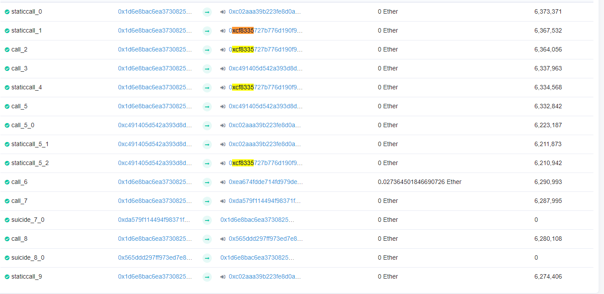Click the green arrow icon in staticcall_0 row
Screen dimensions: 604x294
click(x=207, y=12)
